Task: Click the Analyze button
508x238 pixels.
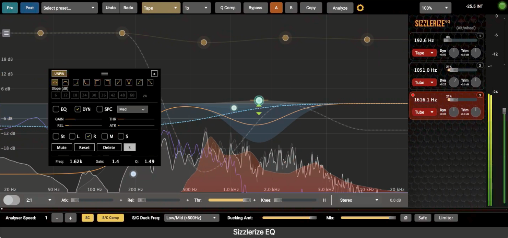Action: (x=340, y=8)
